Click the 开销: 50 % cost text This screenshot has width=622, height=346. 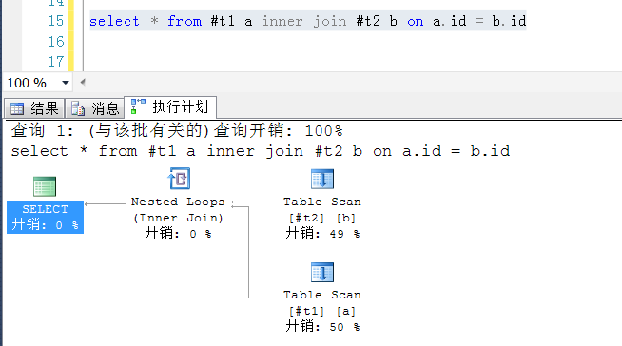point(322,327)
